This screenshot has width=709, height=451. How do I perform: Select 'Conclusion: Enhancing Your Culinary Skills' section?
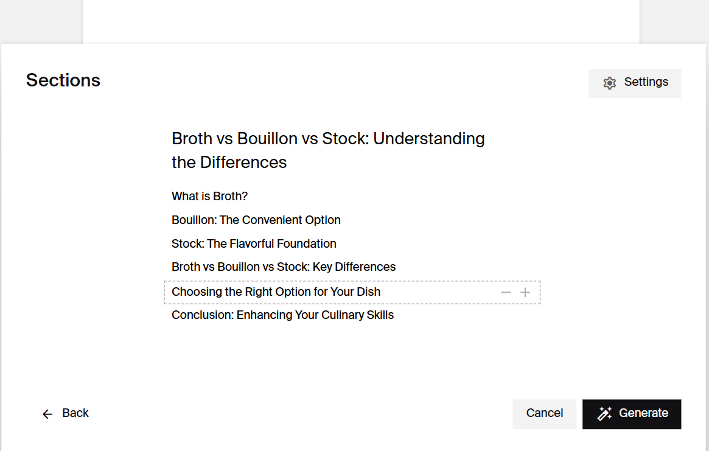click(x=282, y=315)
